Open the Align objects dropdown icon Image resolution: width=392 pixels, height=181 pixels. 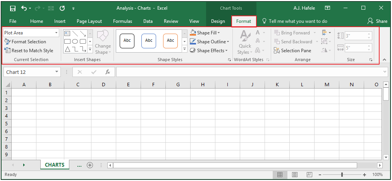pyautogui.click(x=326, y=33)
